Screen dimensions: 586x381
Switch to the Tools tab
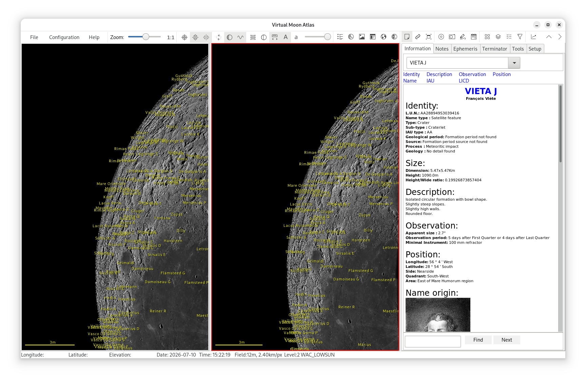coord(518,49)
